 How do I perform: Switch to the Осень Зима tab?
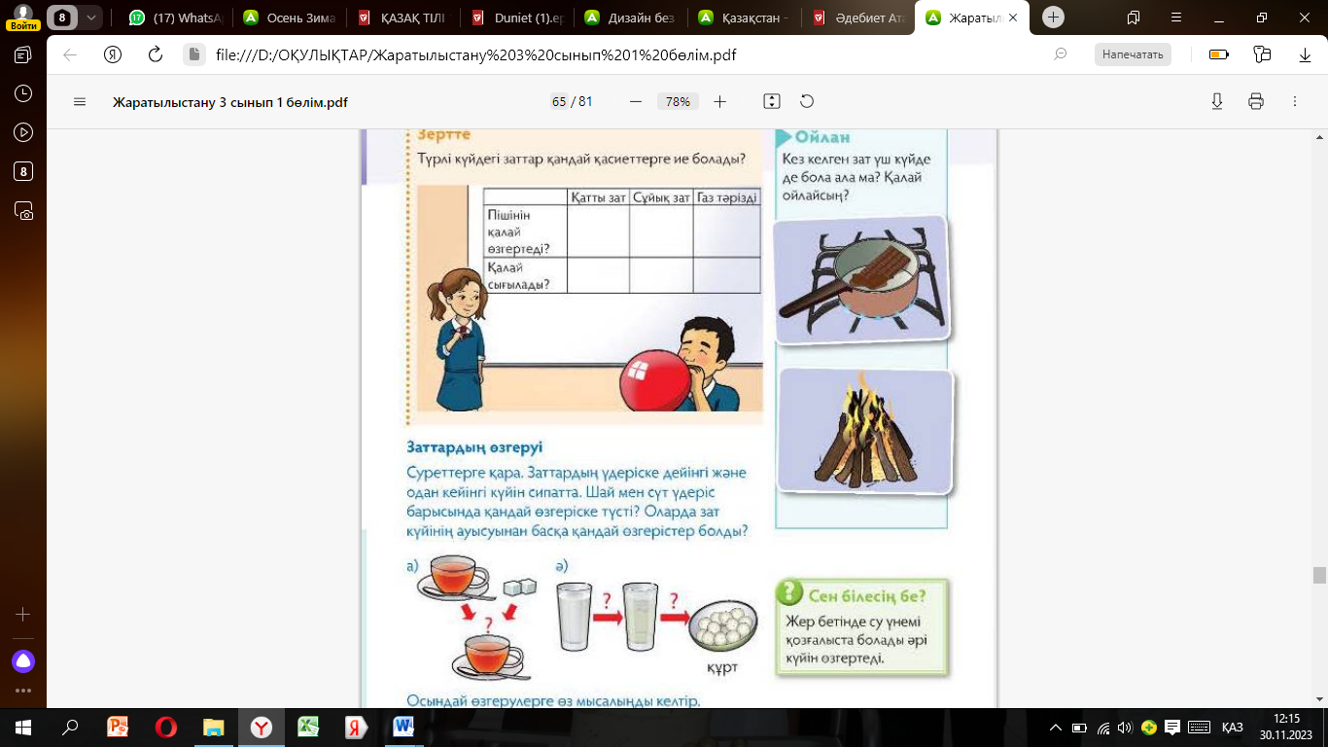(x=290, y=18)
